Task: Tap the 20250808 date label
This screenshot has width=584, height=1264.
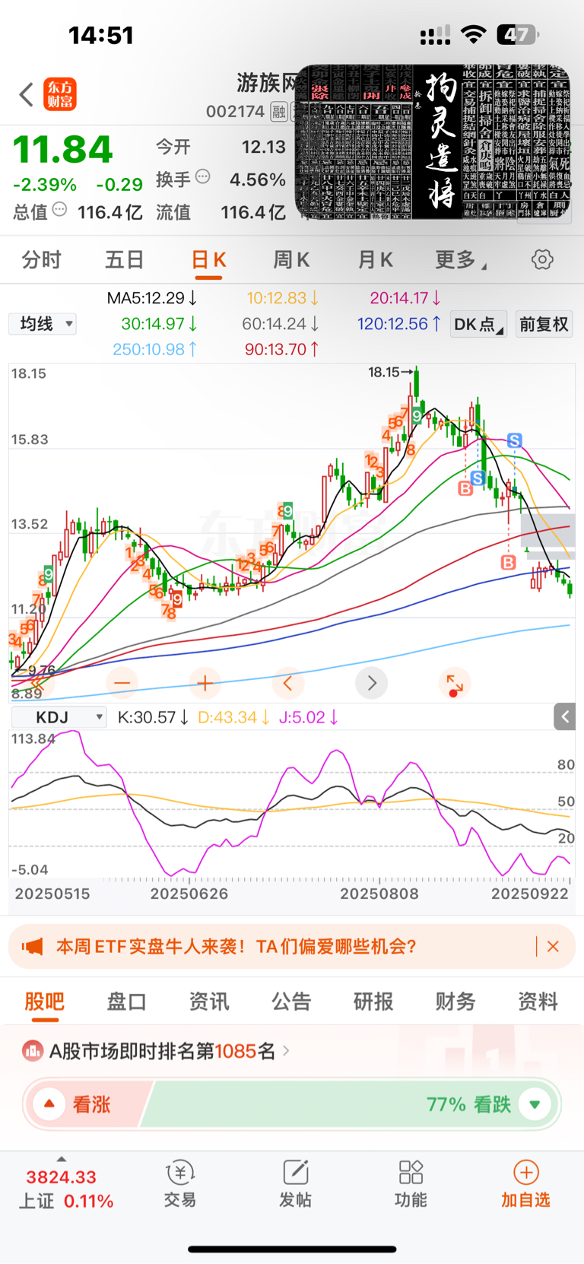Action: click(x=379, y=894)
